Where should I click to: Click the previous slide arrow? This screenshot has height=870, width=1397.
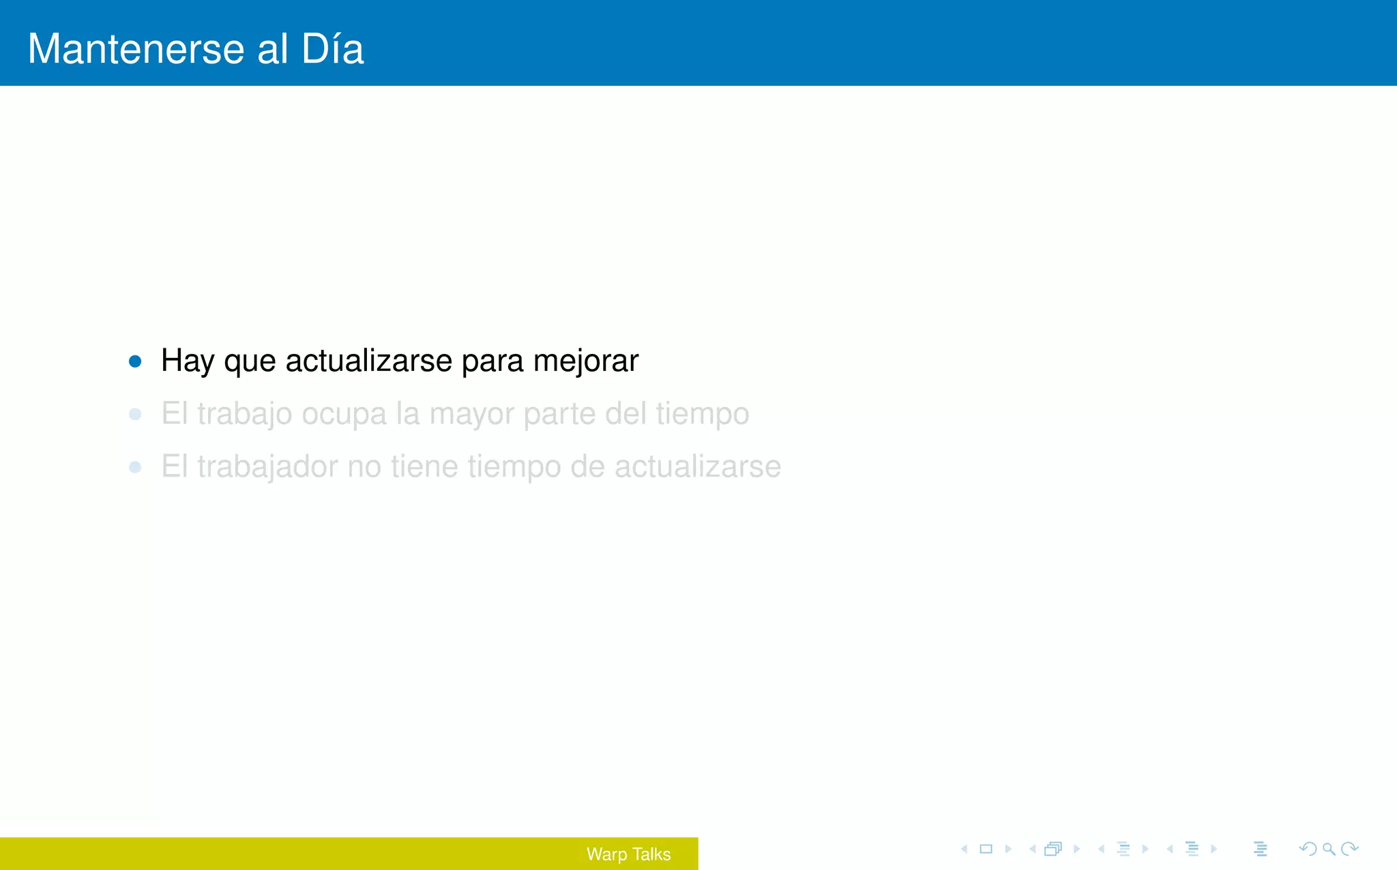[x=964, y=849]
